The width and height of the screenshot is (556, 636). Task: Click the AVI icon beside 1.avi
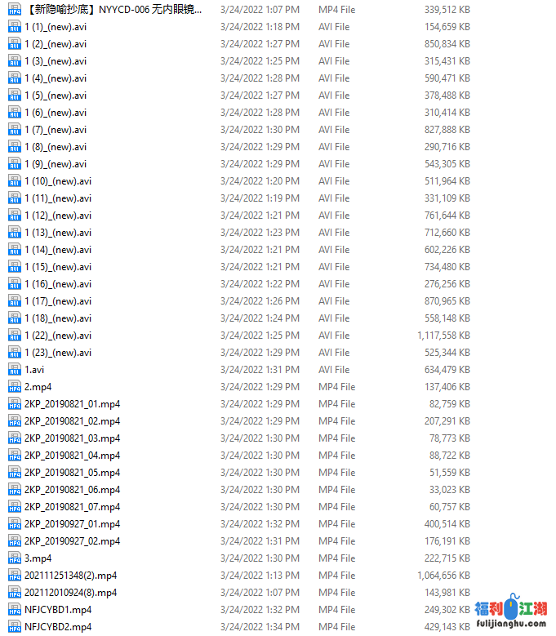(x=15, y=370)
